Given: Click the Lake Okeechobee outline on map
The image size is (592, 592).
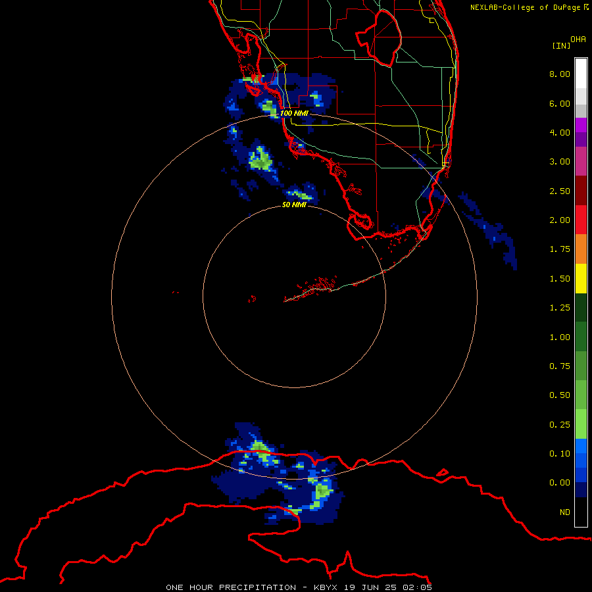Looking at the screenshot, I should click(x=379, y=37).
